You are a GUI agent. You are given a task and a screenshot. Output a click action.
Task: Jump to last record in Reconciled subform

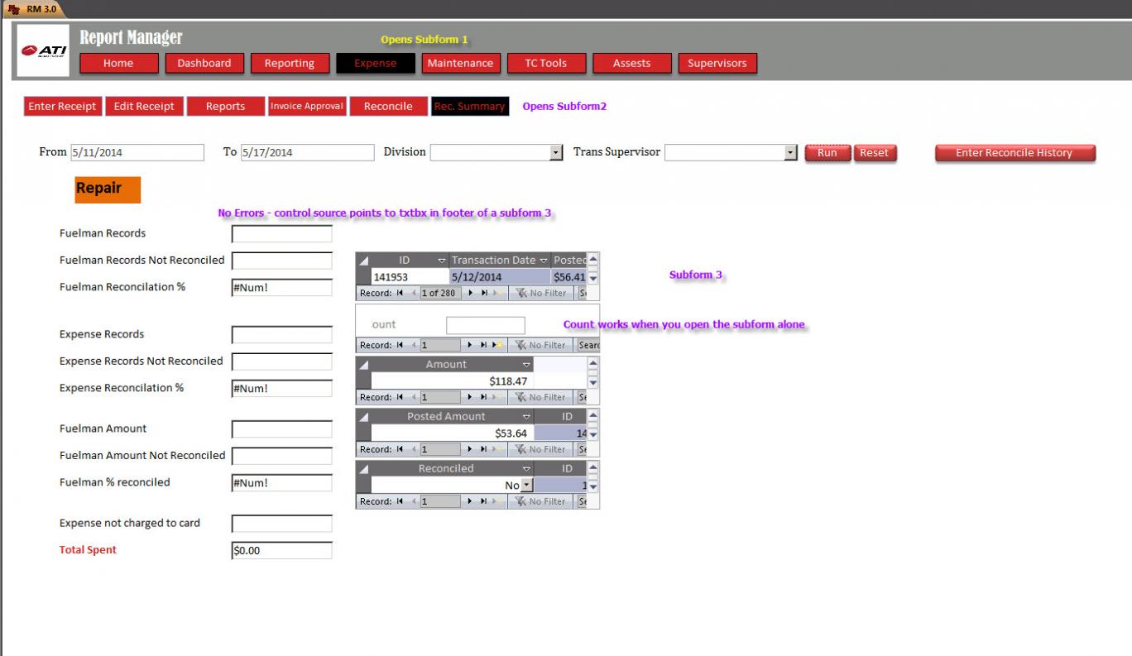click(483, 501)
